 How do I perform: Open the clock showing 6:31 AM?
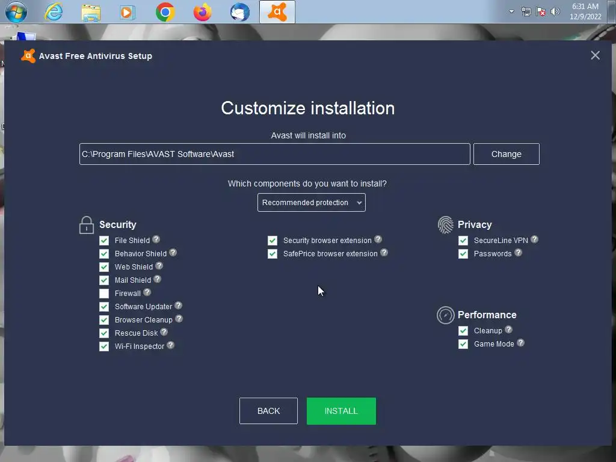(585, 11)
